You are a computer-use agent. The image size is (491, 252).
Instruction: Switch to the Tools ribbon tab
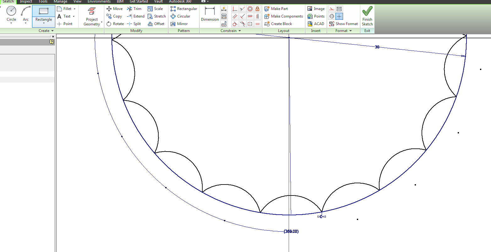[x=43, y=2]
